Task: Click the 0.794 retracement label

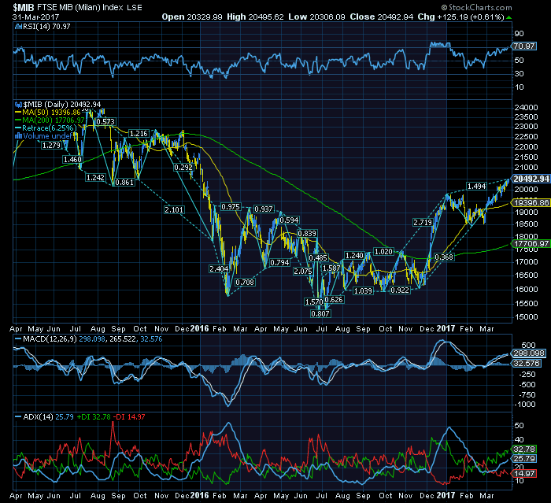Action: coord(279,263)
